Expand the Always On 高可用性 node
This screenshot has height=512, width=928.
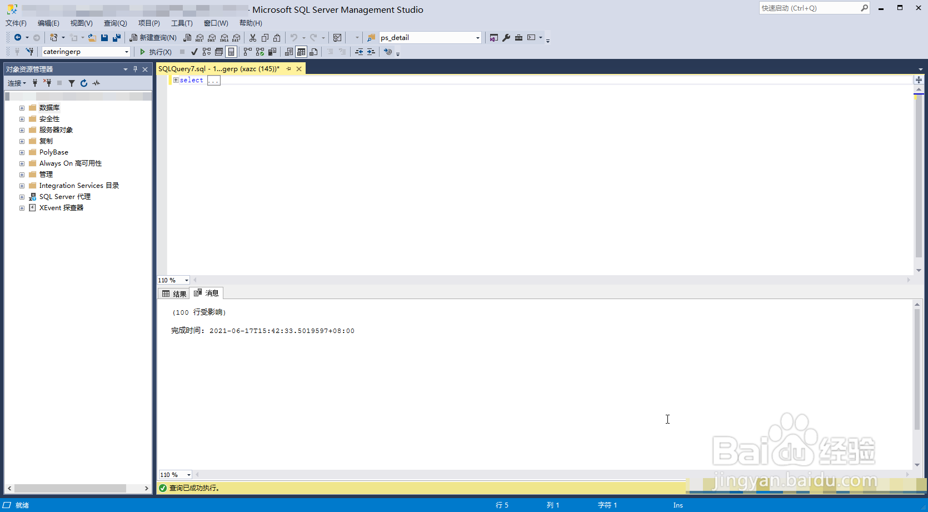22,163
